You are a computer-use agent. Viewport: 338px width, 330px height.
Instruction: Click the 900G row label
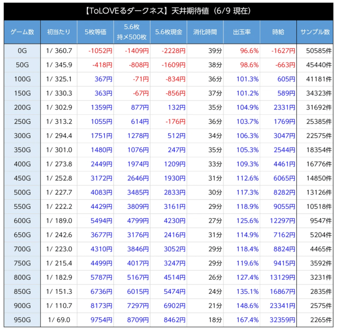[x=22, y=306]
